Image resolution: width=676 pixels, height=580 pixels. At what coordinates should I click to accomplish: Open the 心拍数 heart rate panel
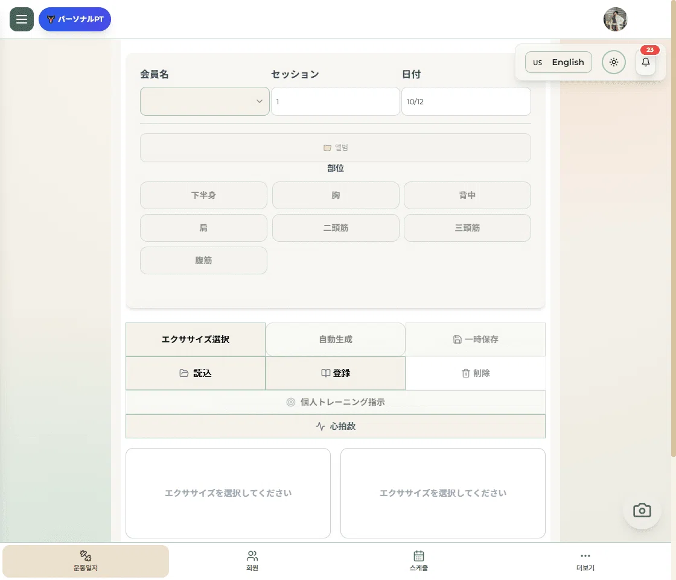336,426
